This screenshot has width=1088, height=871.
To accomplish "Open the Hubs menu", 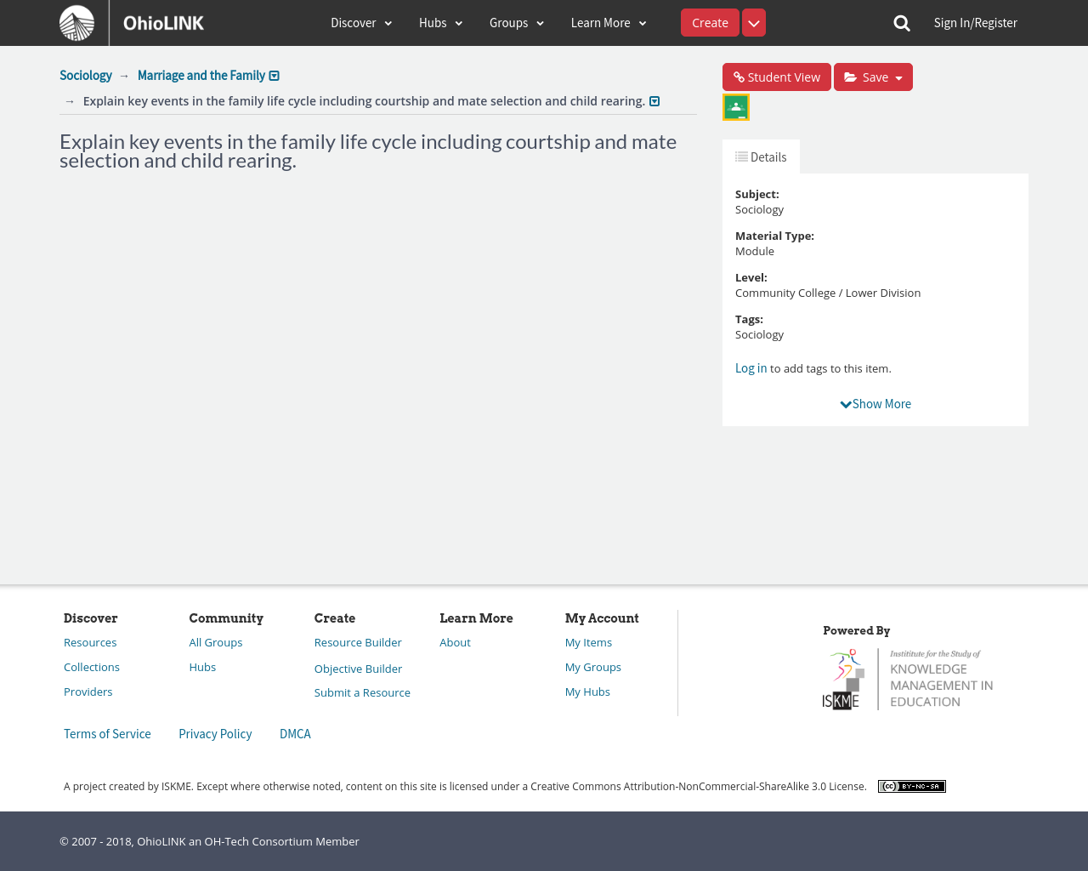I will click(x=440, y=23).
